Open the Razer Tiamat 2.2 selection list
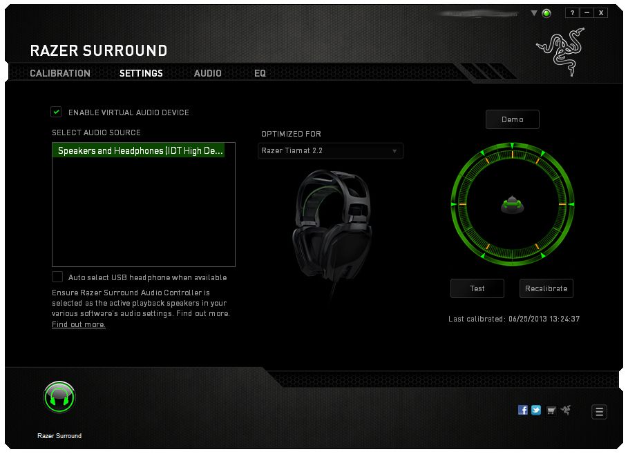This screenshot has height=454, width=628. point(330,150)
